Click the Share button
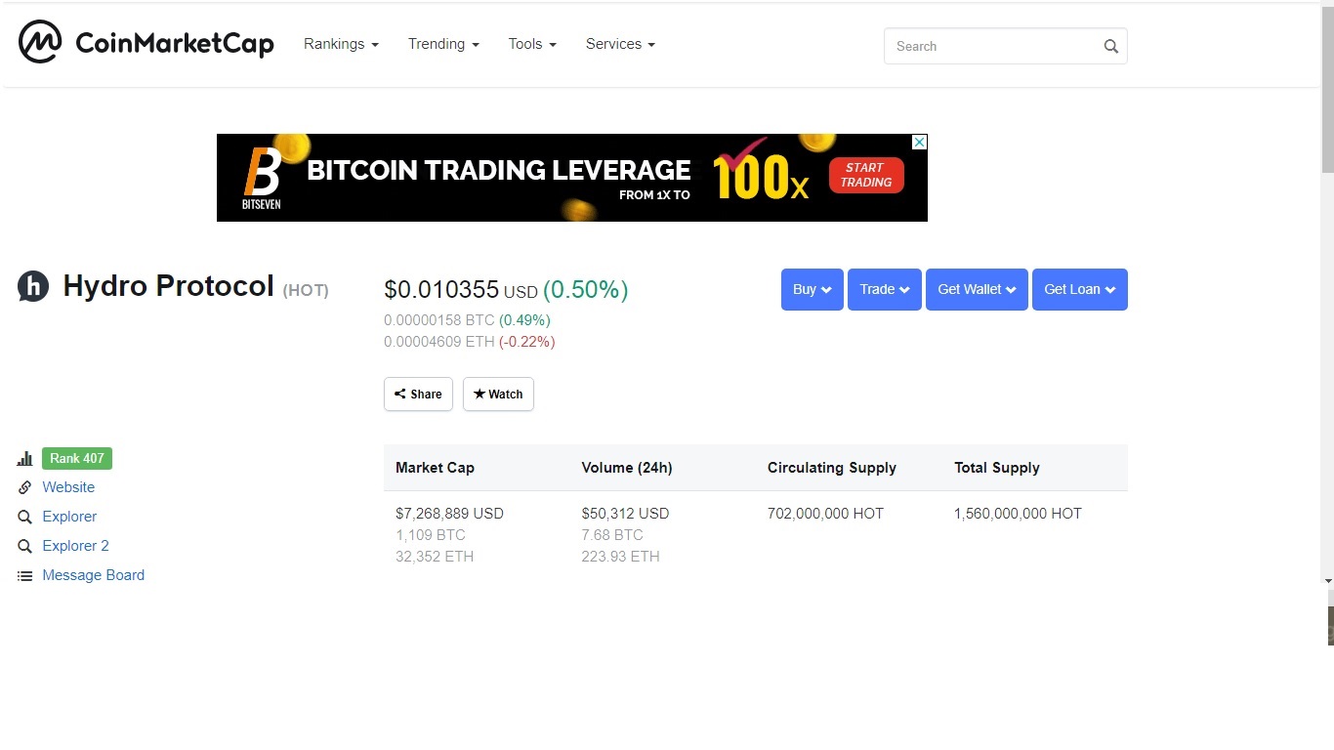This screenshot has height=750, width=1334. pos(418,394)
